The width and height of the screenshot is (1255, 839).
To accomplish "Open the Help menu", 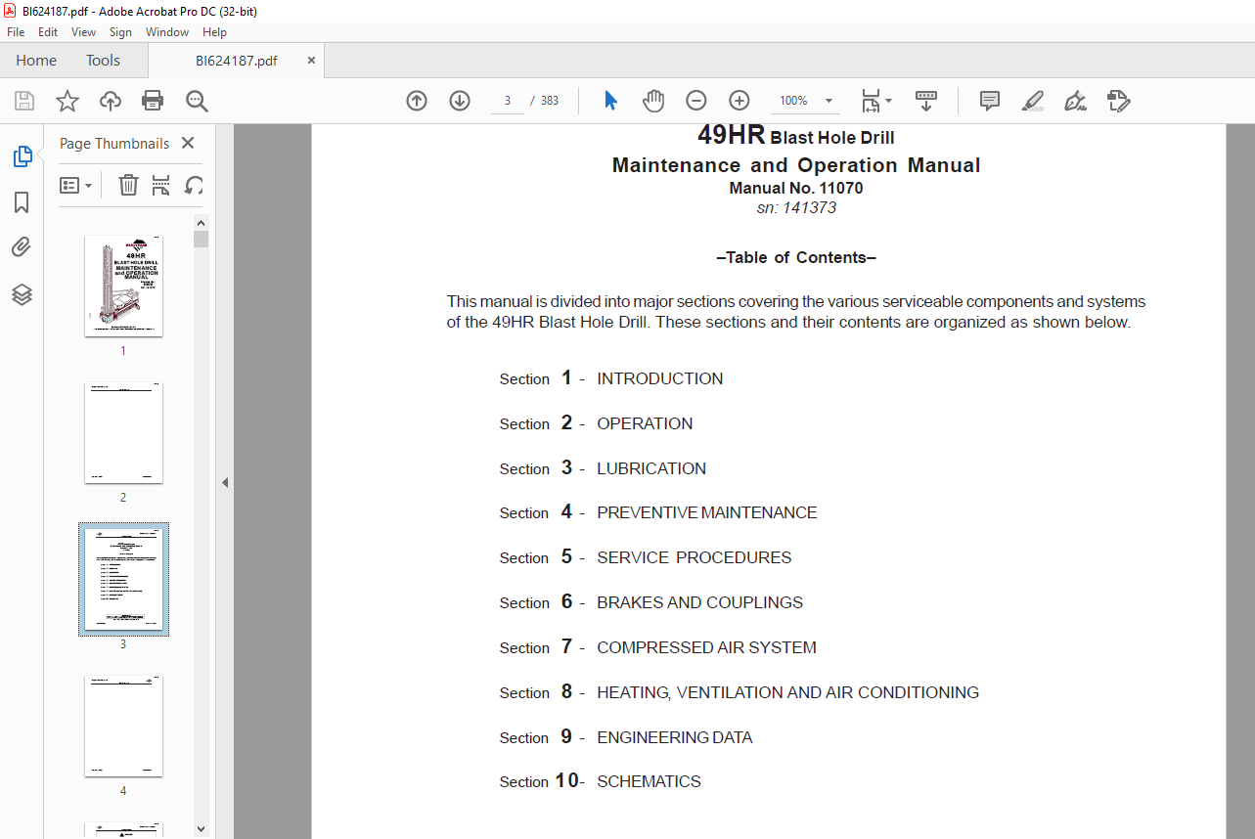I will click(214, 32).
